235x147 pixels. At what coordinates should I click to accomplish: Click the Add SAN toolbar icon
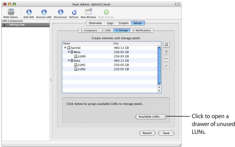[x=29, y=12]
